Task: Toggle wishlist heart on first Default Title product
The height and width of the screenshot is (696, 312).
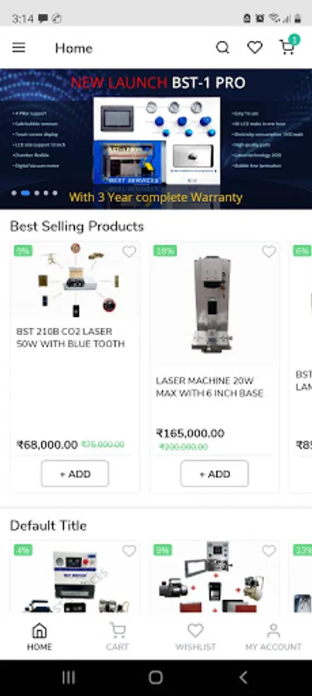Action: point(129,551)
